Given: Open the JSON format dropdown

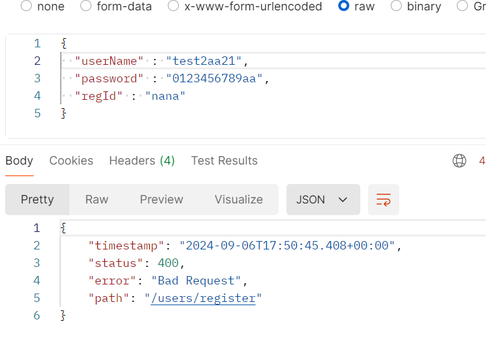Looking at the screenshot, I should coord(323,200).
